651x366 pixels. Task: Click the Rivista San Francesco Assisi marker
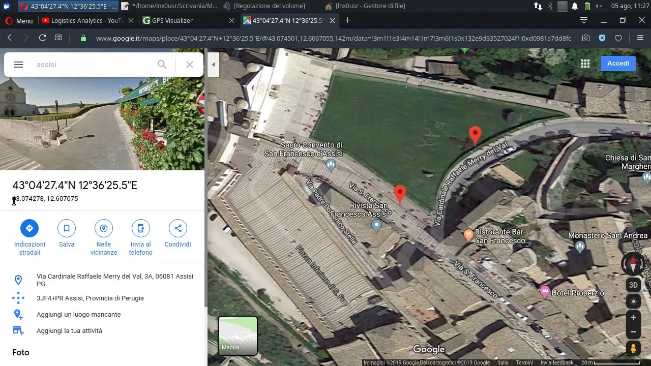[x=376, y=225]
